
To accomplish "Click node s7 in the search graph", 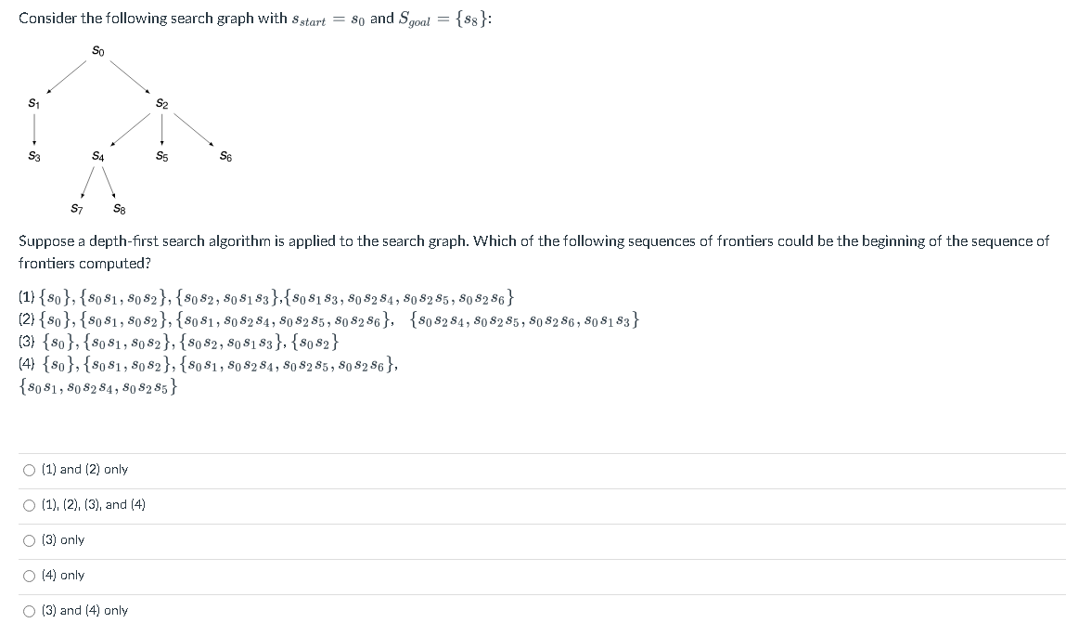I will click(77, 209).
